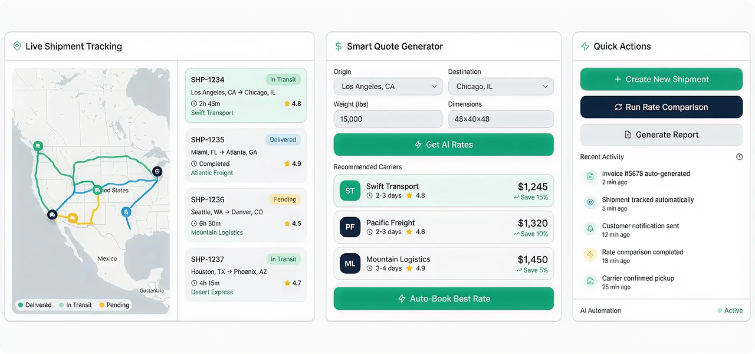
Task: Click Create New Shipment button
Action: (661, 79)
